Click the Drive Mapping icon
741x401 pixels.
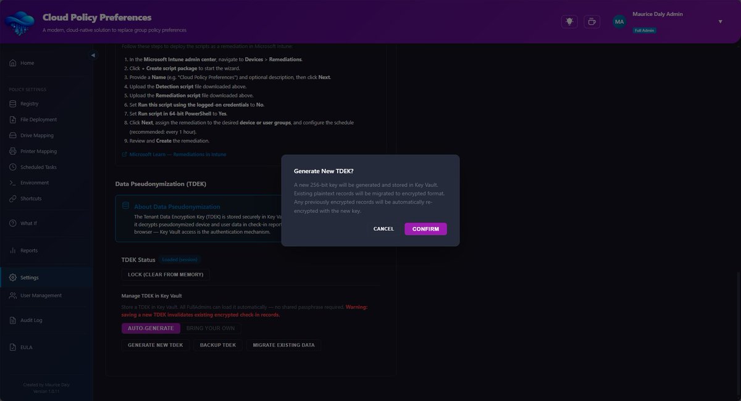[x=13, y=135]
